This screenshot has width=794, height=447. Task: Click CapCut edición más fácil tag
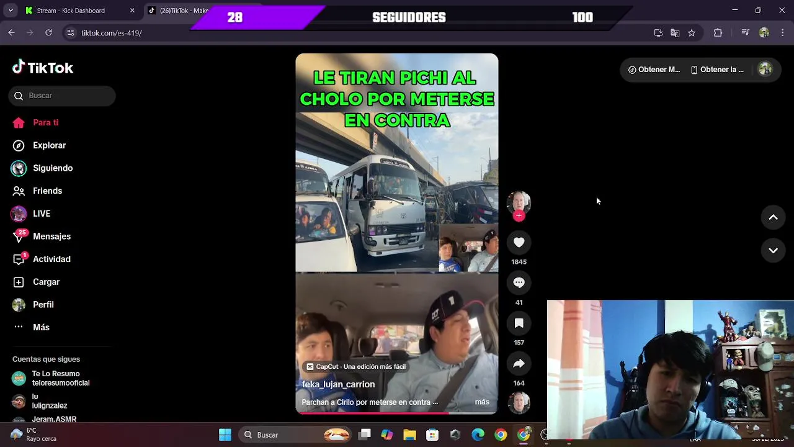pos(357,367)
